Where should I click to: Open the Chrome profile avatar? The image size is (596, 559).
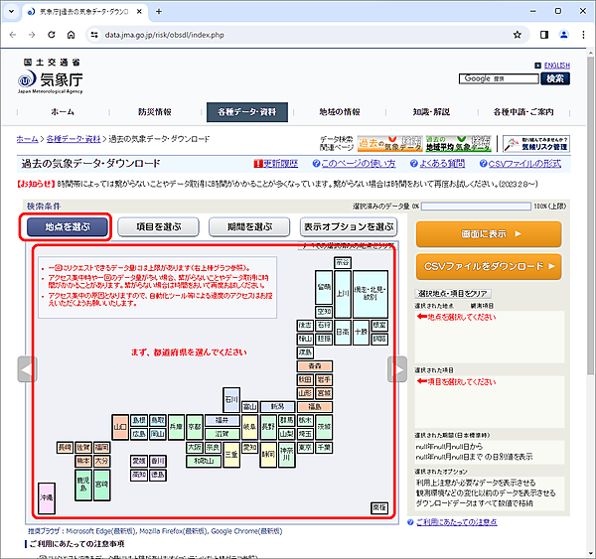click(563, 35)
